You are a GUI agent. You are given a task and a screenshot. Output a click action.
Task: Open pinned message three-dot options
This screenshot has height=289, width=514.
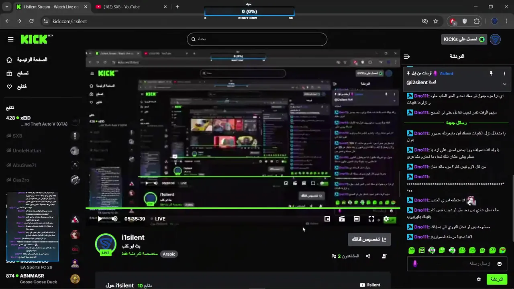504,73
